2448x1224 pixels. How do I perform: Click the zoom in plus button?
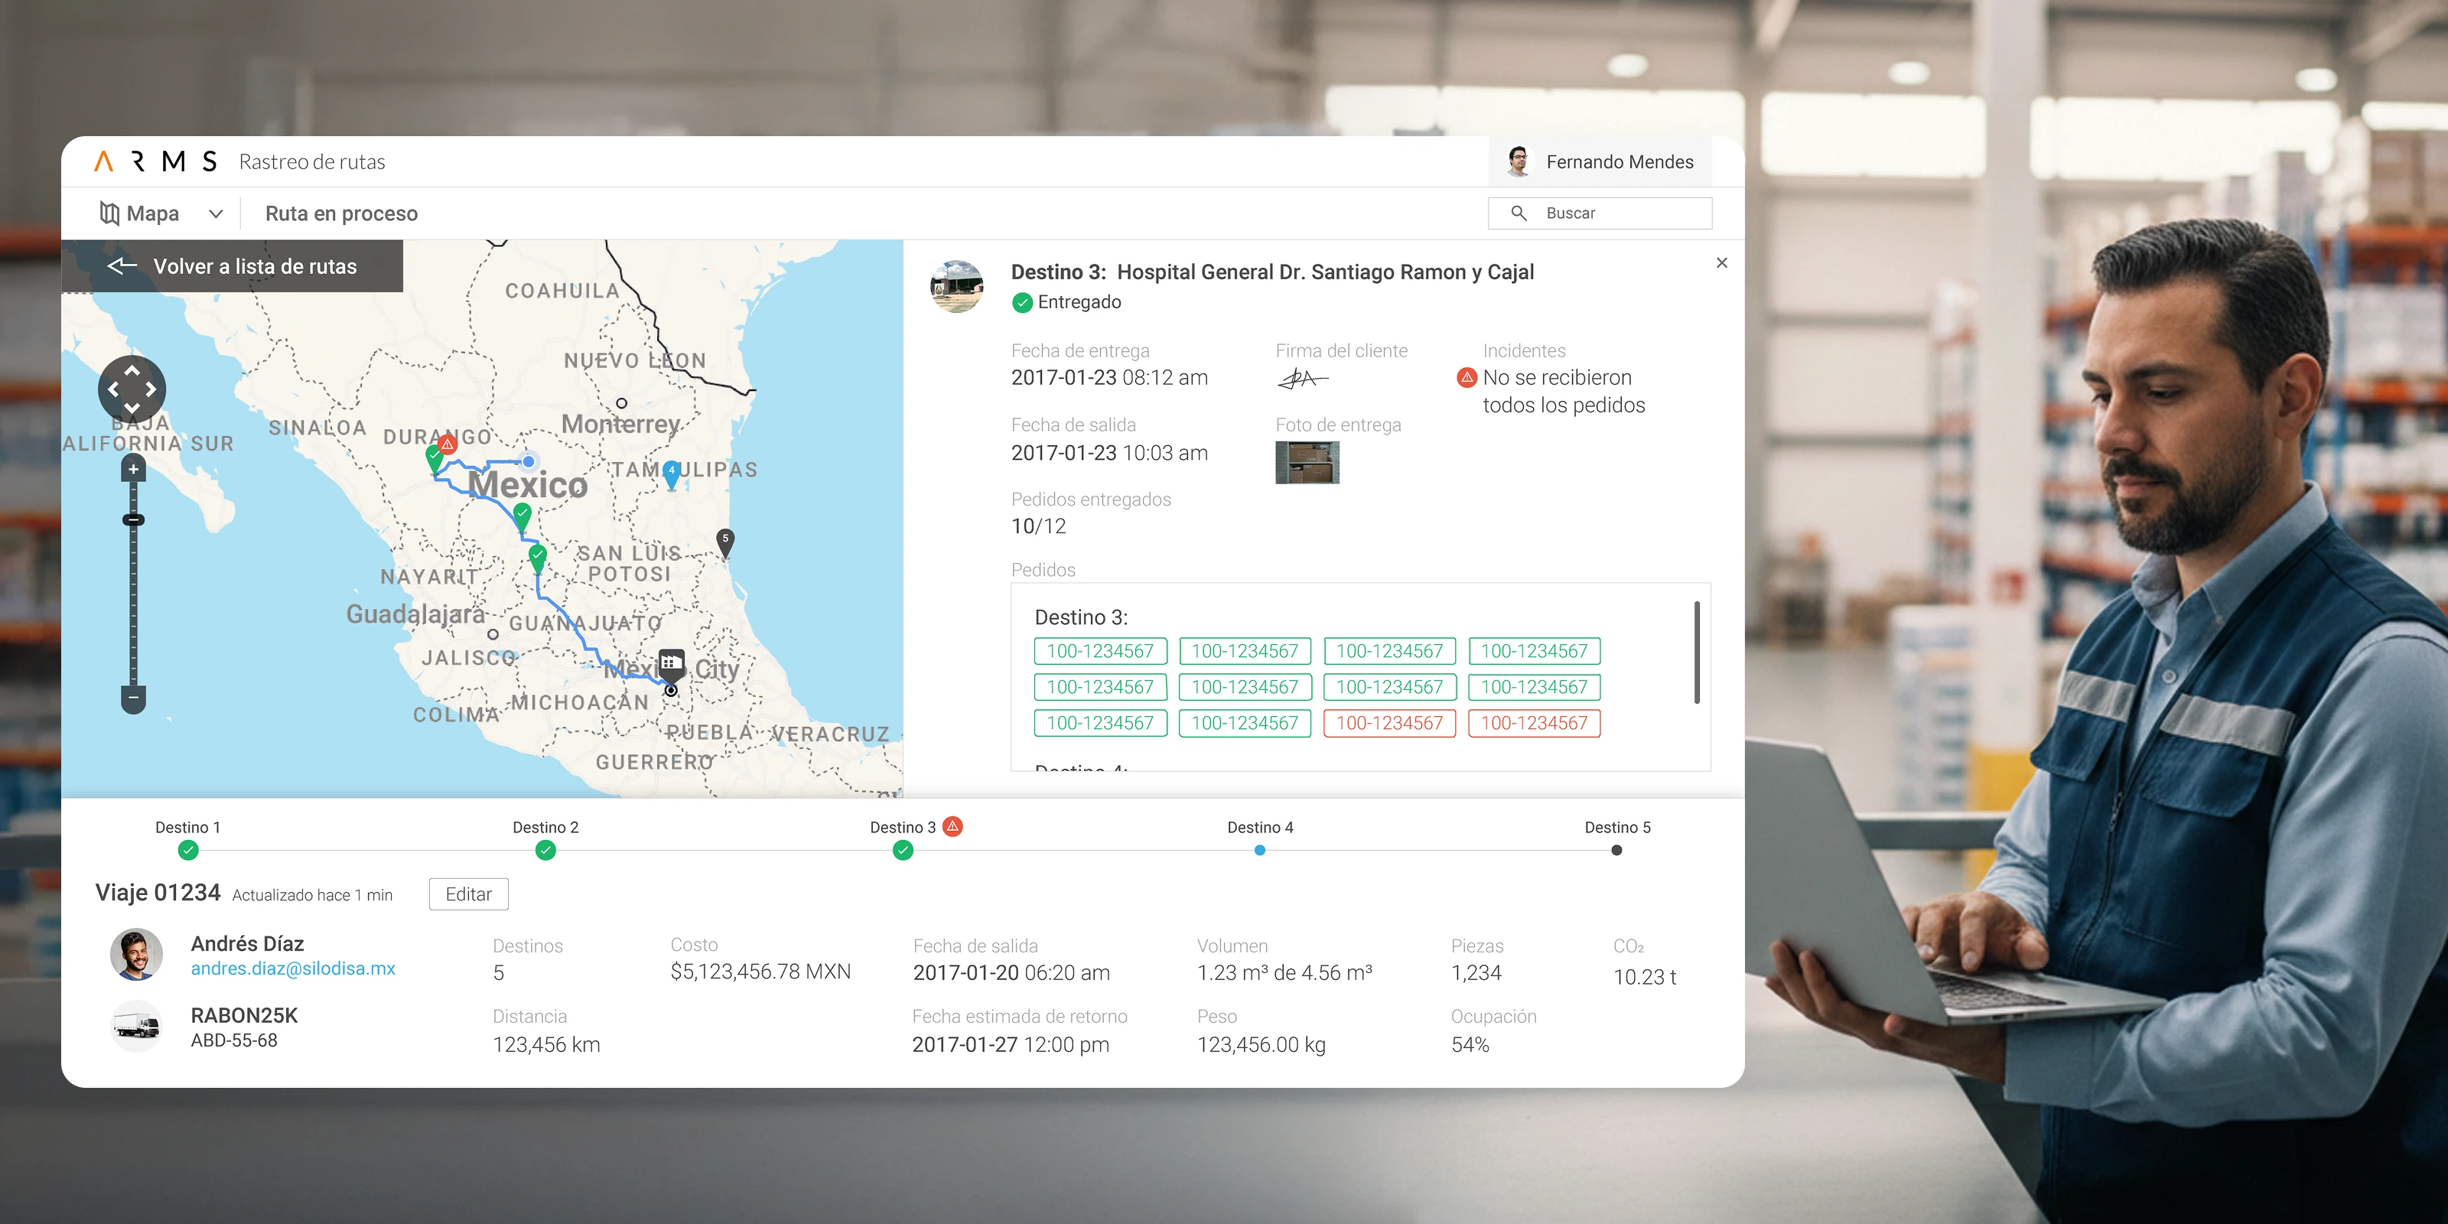[133, 470]
